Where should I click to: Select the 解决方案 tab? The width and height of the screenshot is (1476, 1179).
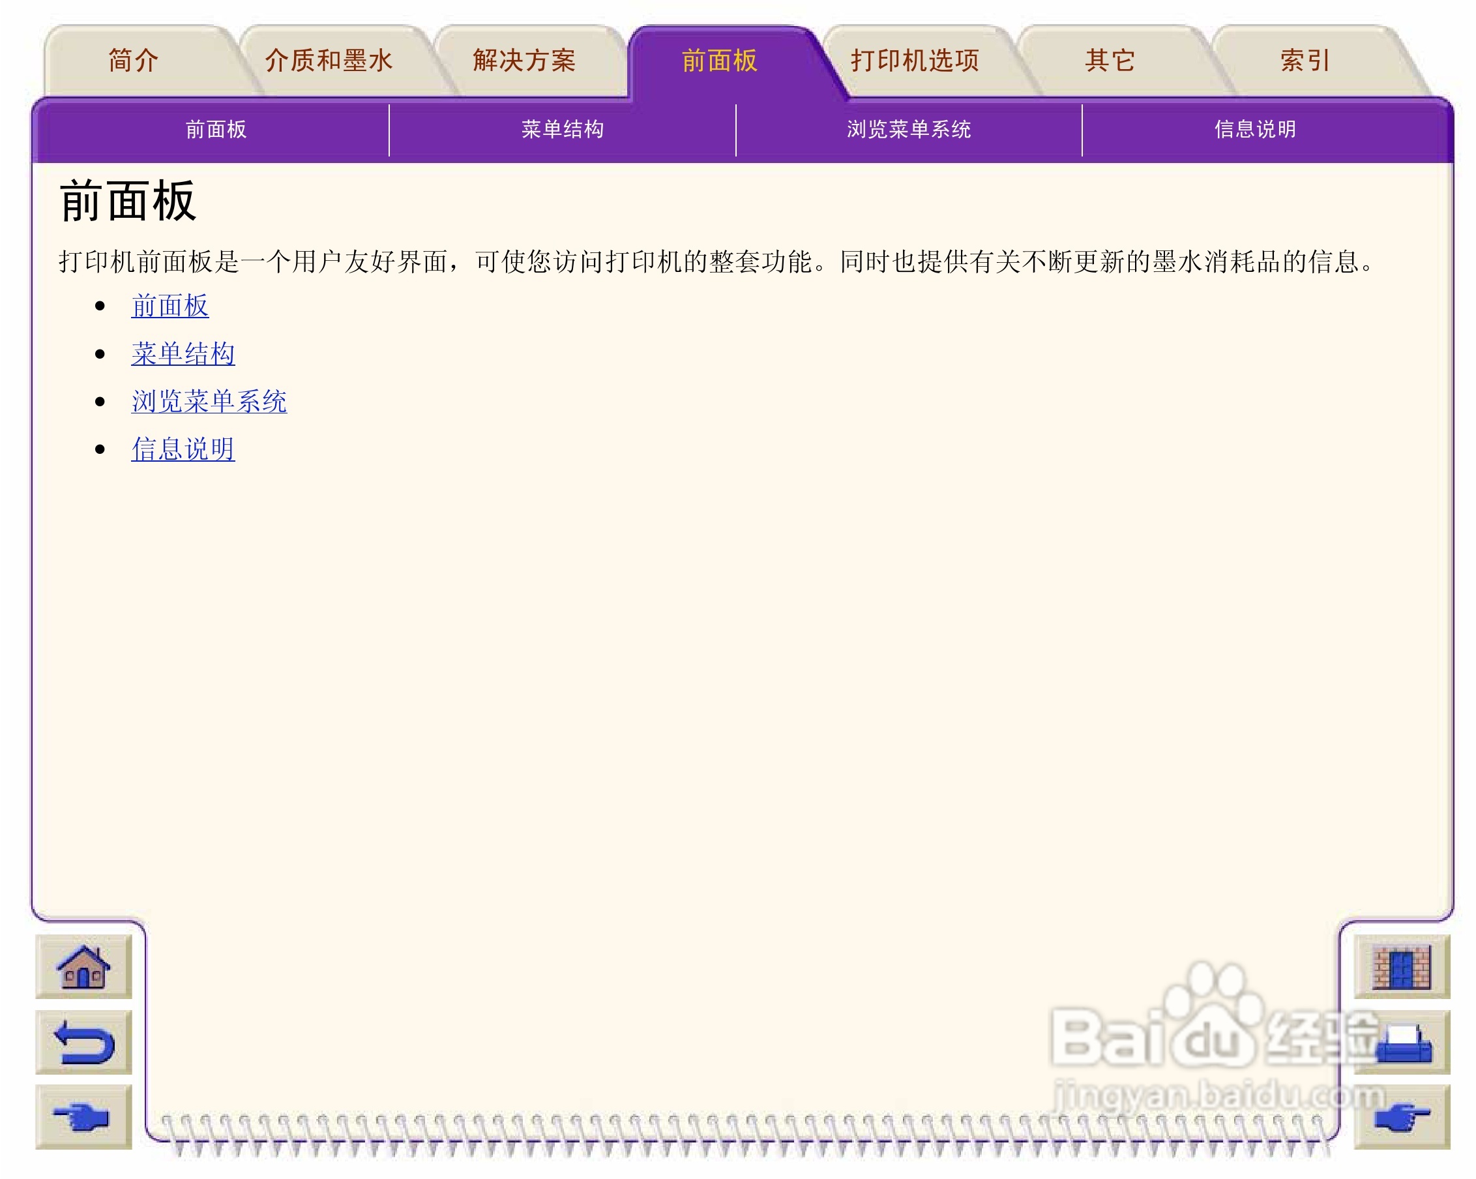[524, 61]
